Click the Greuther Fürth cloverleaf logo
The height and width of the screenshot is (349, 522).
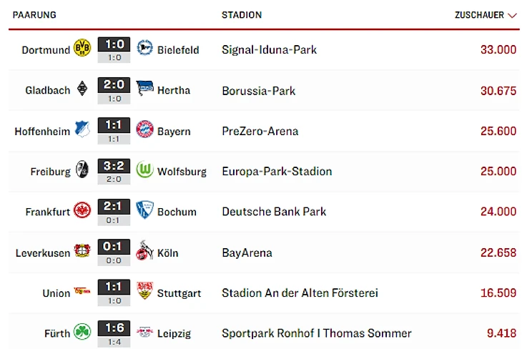coord(83,333)
